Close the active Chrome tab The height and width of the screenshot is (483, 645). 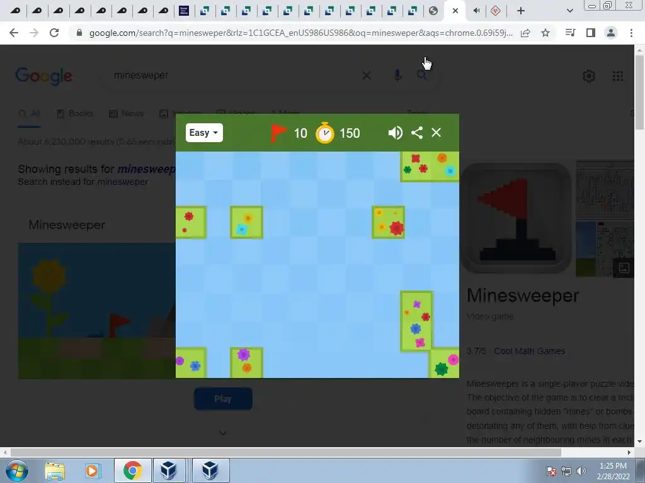pos(455,11)
